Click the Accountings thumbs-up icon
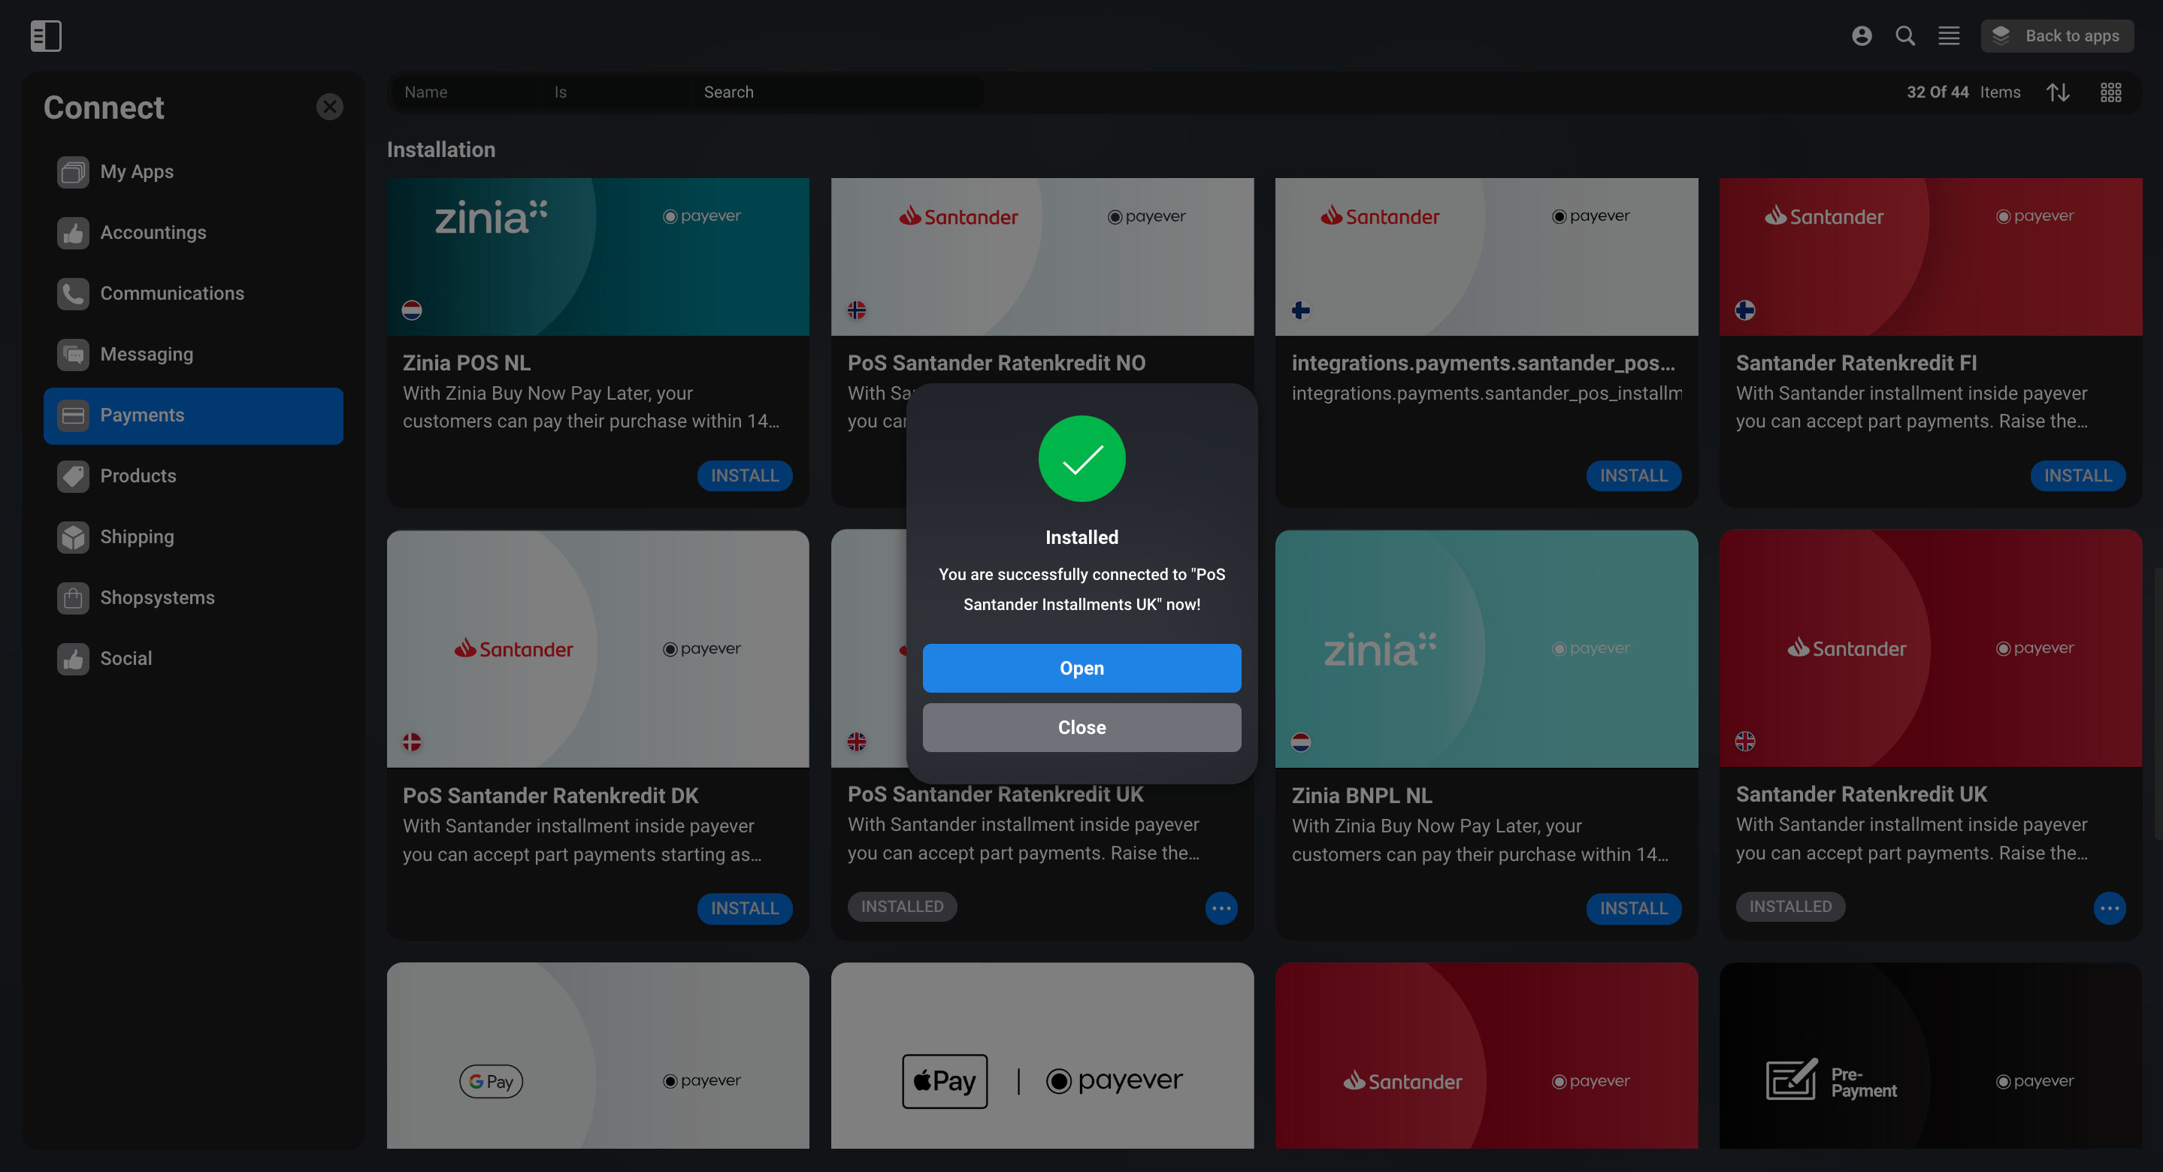Viewport: 2163px width, 1172px height. tap(73, 233)
